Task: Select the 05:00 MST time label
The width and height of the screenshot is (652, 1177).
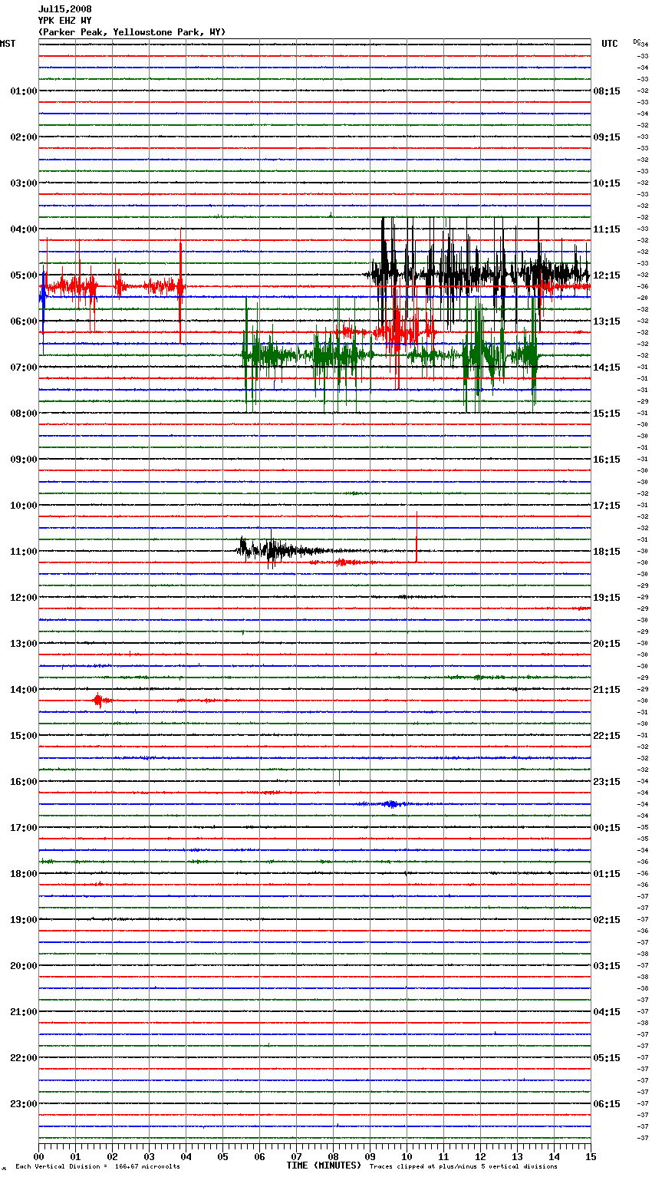Action: (x=24, y=275)
